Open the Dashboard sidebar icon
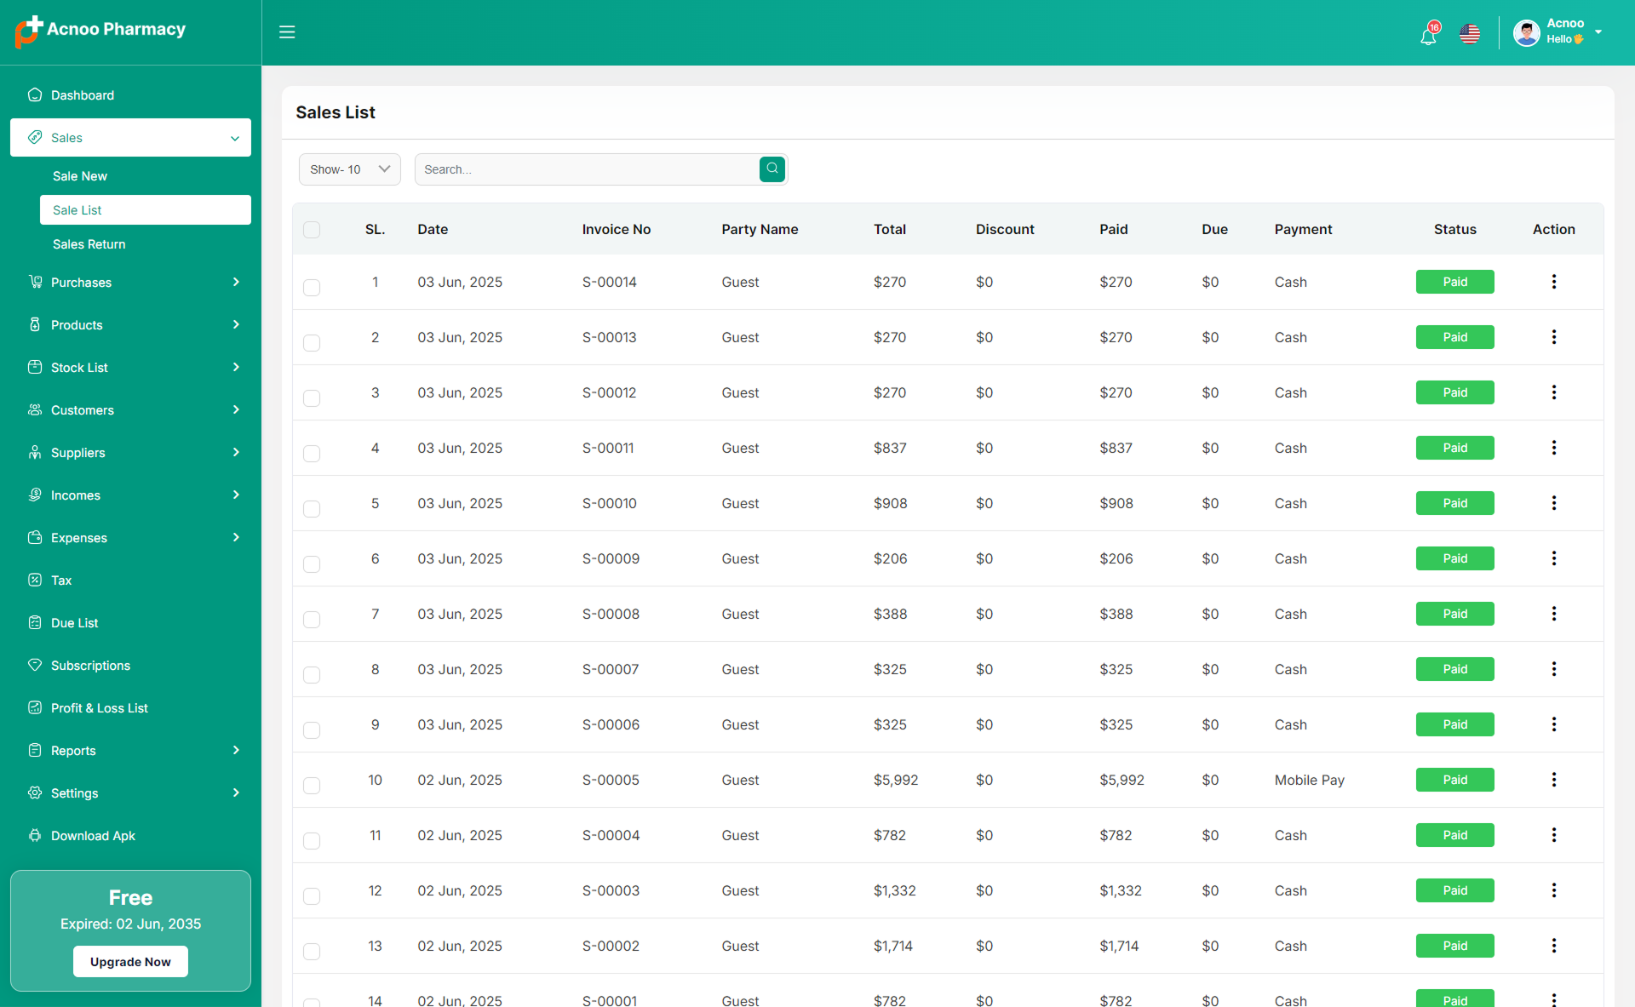This screenshot has height=1007, width=1635. pyautogui.click(x=34, y=94)
